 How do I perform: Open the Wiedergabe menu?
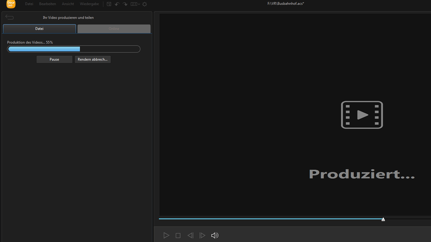click(x=89, y=4)
